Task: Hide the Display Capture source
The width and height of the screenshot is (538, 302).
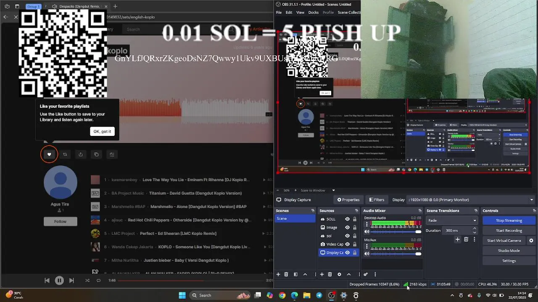Action: tap(347, 253)
